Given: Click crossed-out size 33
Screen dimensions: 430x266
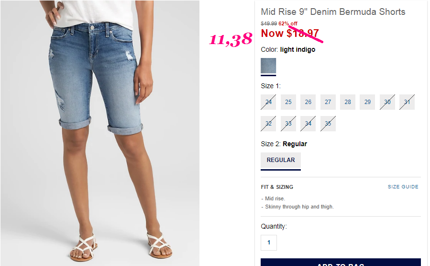Looking at the screenshot, I should [288, 124].
